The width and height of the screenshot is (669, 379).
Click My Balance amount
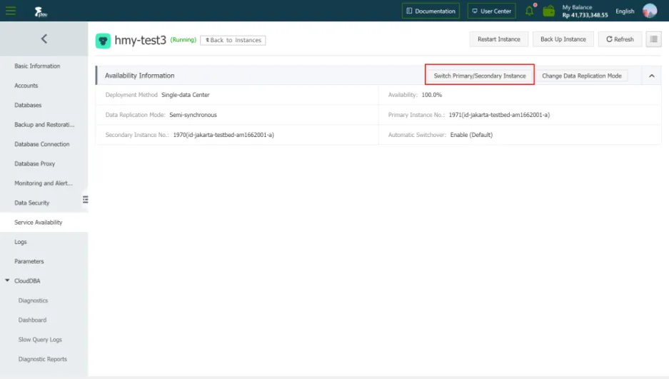click(x=585, y=15)
